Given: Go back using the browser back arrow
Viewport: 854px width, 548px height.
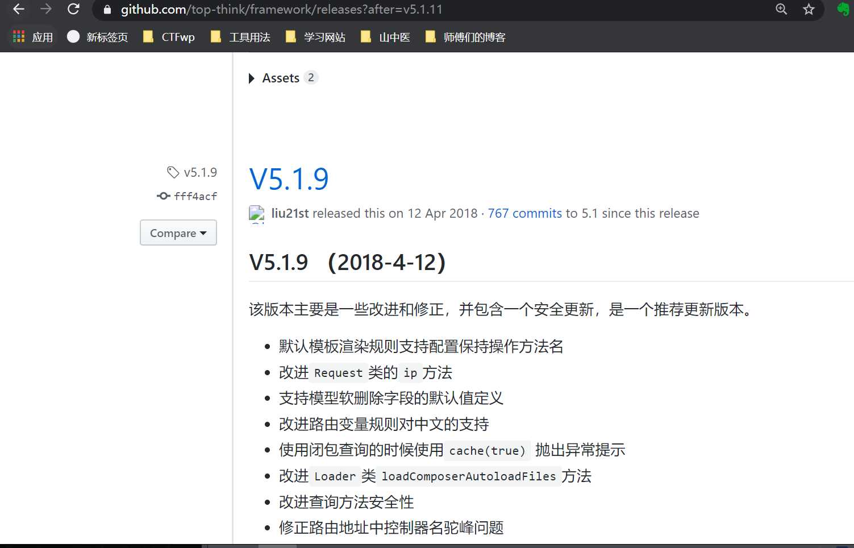Looking at the screenshot, I should [x=19, y=9].
